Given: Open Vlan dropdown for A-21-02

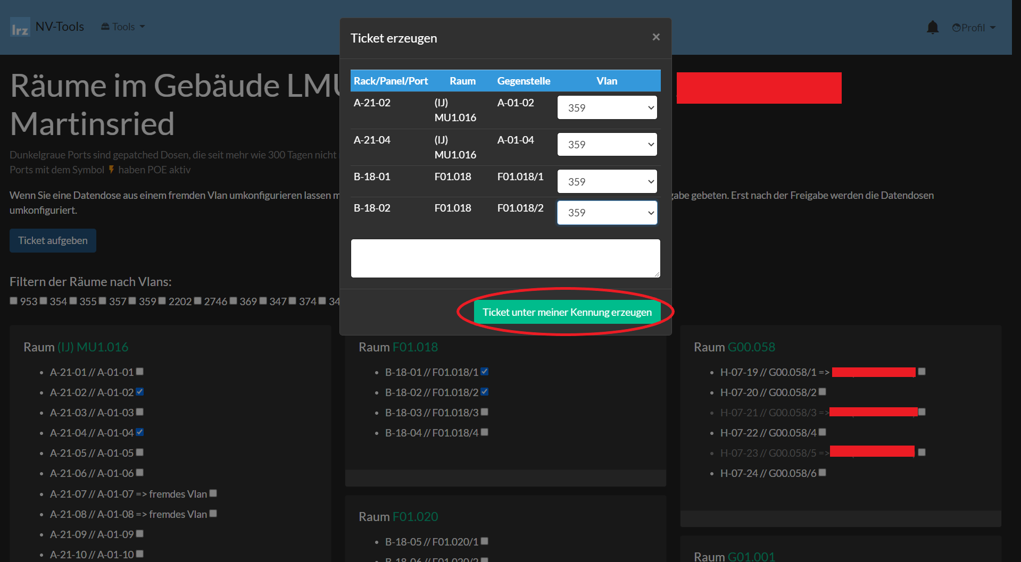Looking at the screenshot, I should tap(607, 108).
